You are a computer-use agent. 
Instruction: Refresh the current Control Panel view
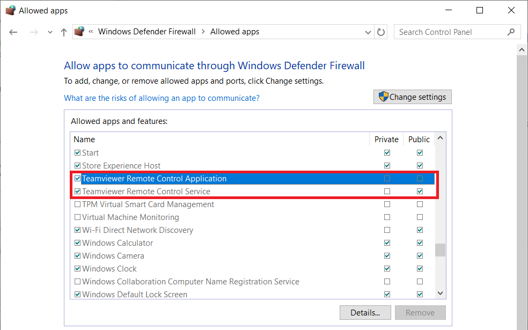tap(381, 32)
